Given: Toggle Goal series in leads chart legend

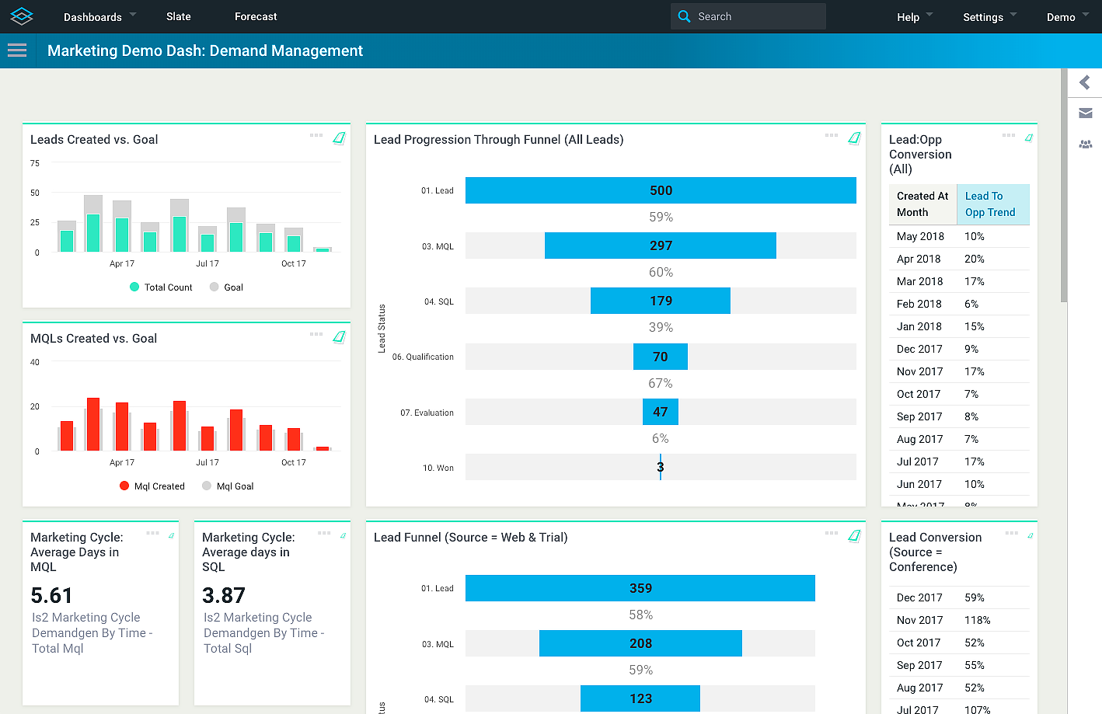Looking at the screenshot, I should pos(227,287).
